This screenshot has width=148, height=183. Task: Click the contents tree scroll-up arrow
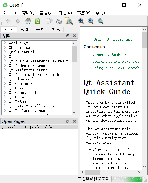point(74,43)
